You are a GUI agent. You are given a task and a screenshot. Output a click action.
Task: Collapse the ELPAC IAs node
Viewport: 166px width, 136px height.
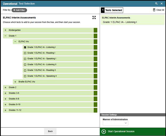(15, 42)
